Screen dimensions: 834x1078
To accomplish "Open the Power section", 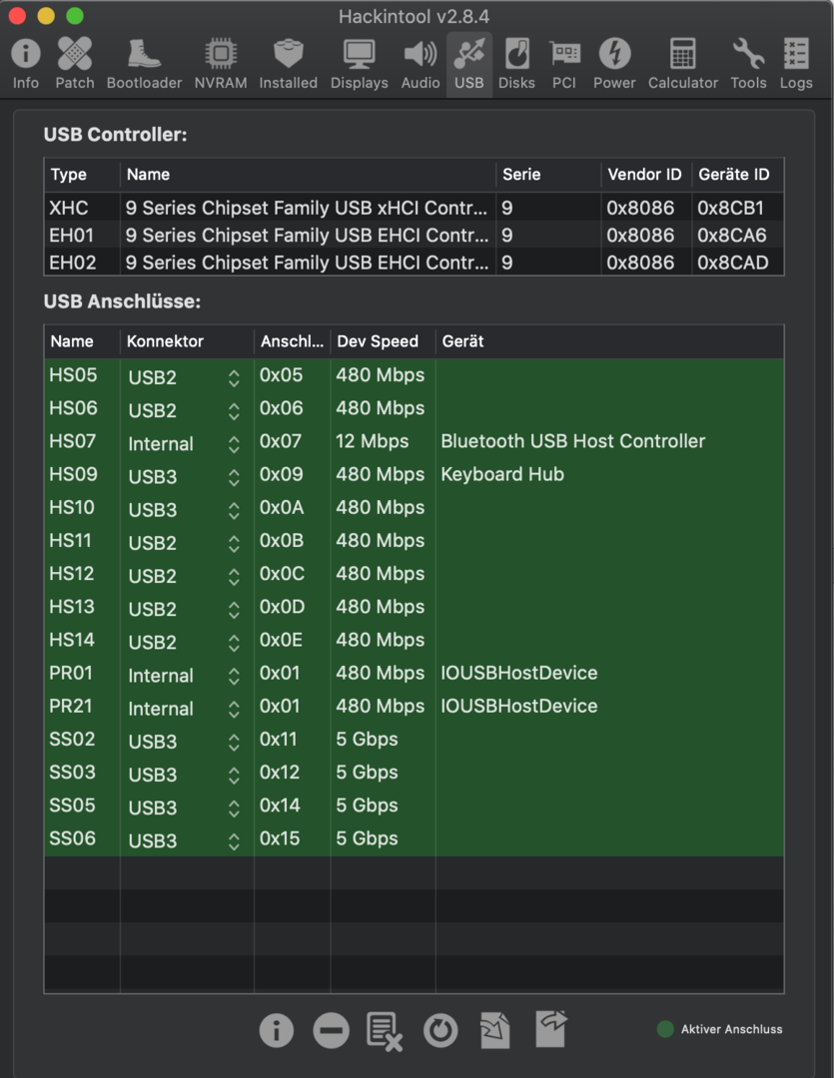I will click(614, 63).
